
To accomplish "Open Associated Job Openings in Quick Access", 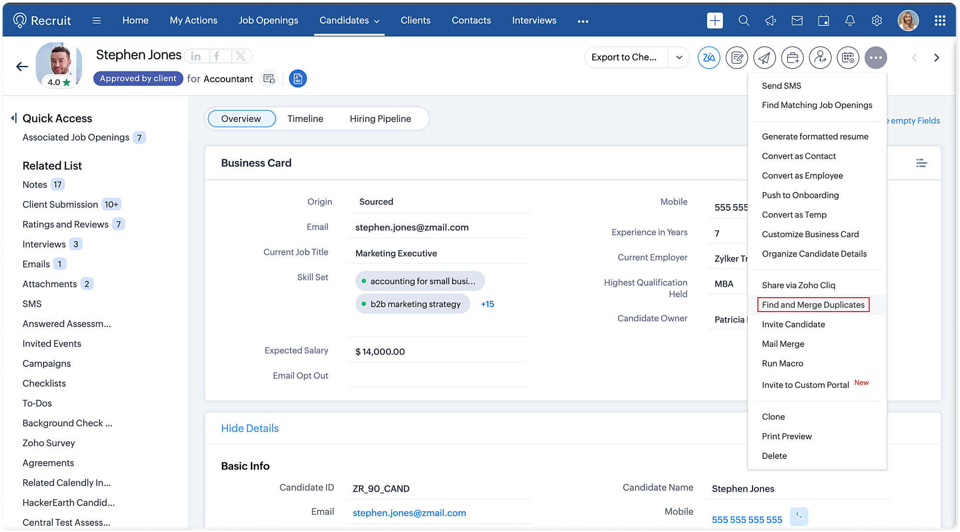I will [x=76, y=137].
